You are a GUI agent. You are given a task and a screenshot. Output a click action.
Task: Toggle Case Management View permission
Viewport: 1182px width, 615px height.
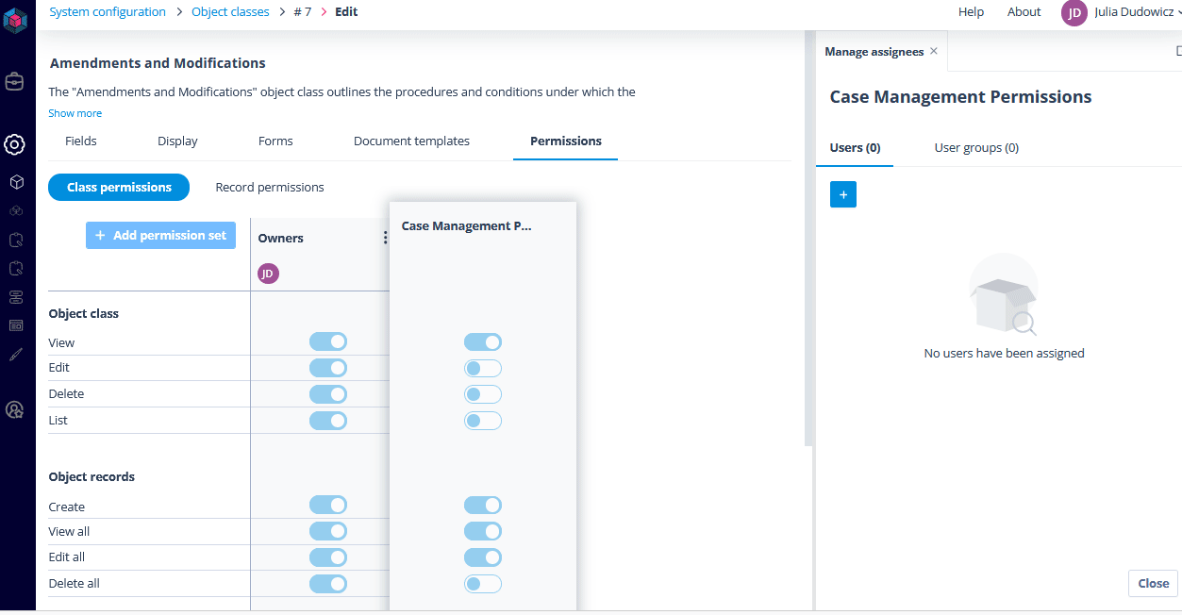click(483, 341)
